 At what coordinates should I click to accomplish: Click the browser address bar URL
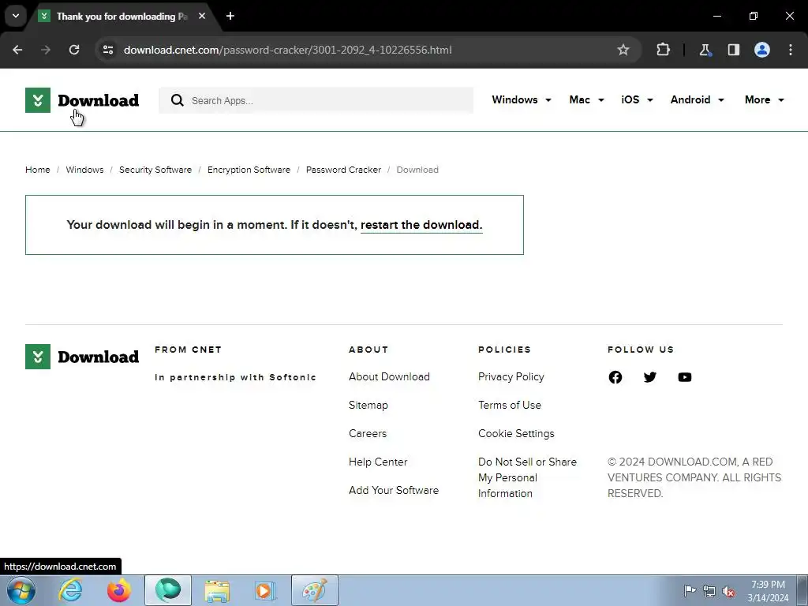(x=287, y=50)
